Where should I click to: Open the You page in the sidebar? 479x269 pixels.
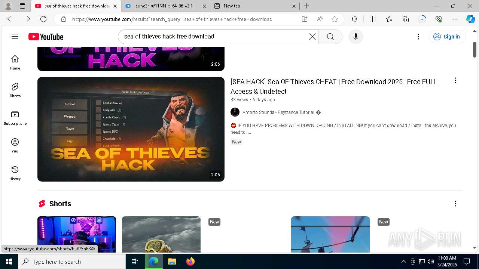tap(15, 145)
